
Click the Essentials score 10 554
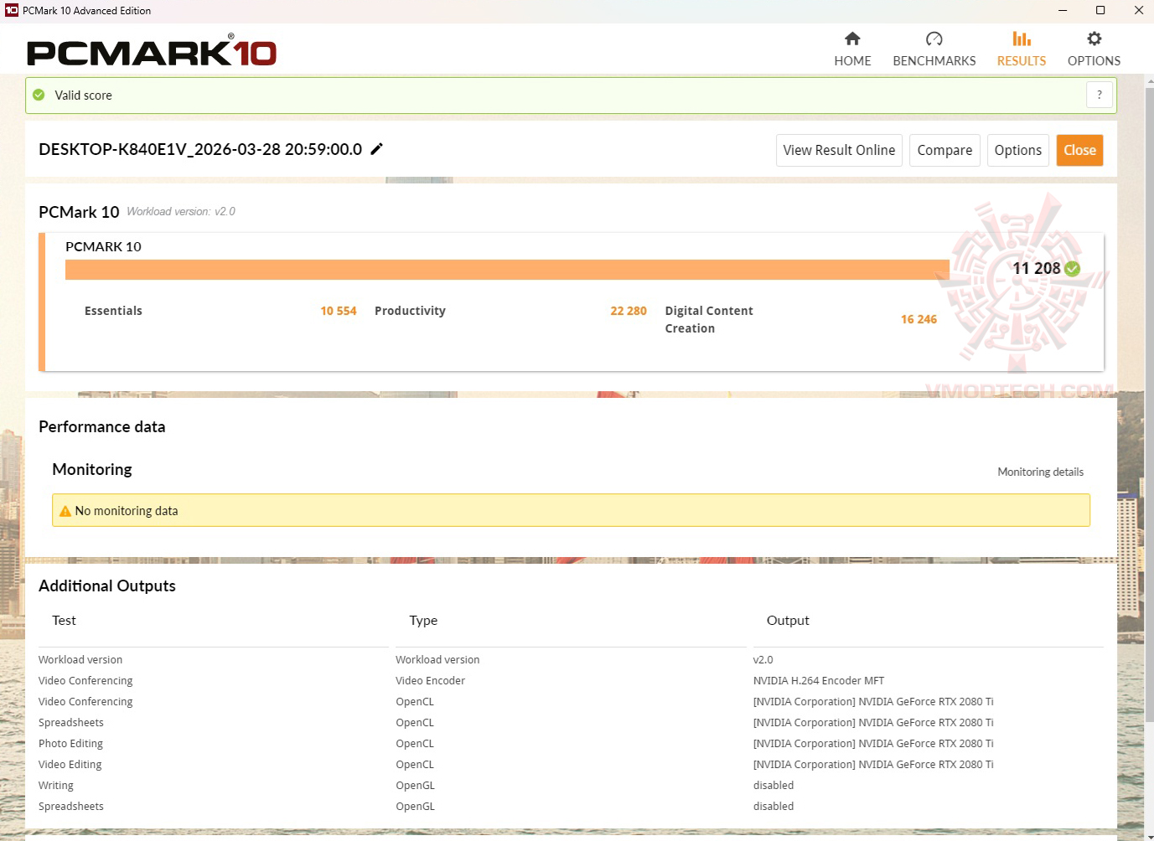pos(339,312)
